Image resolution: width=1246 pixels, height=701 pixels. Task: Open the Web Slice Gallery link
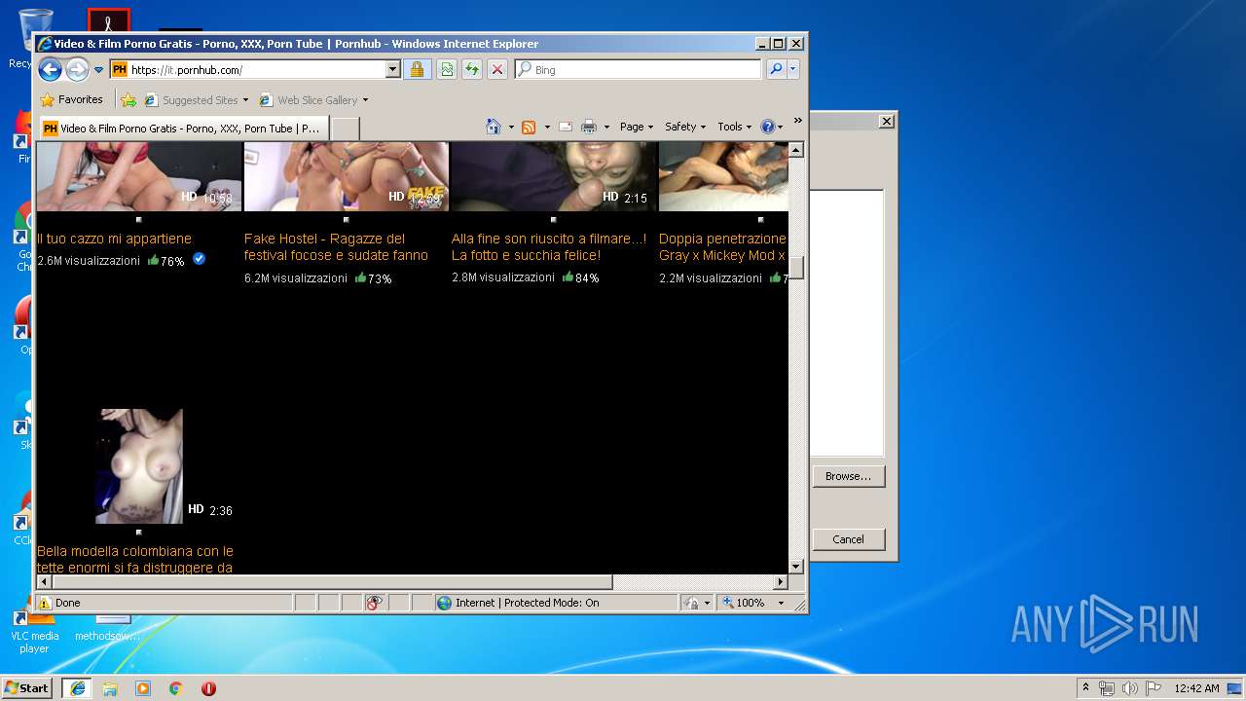pos(308,100)
